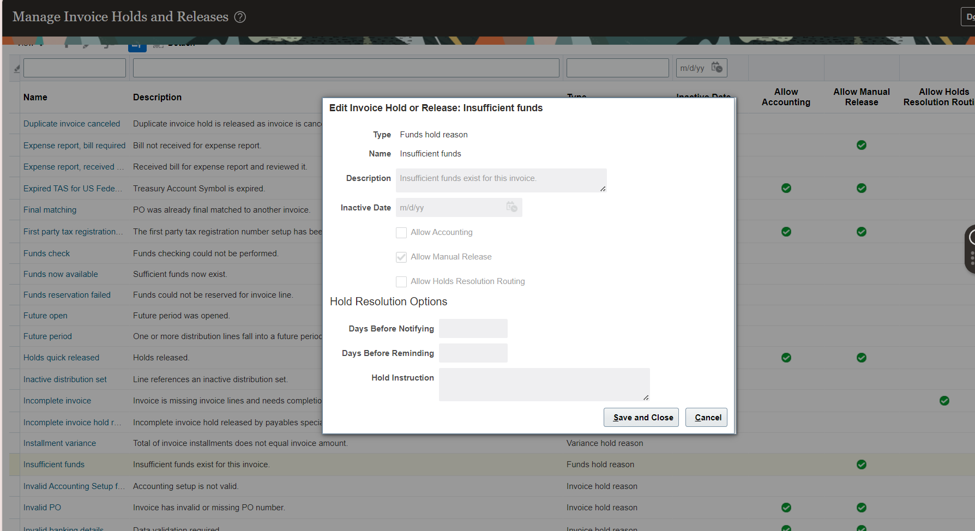Viewport: 975px width, 531px height.
Task: Click the Days Before Notifying input field
Action: 472,328
